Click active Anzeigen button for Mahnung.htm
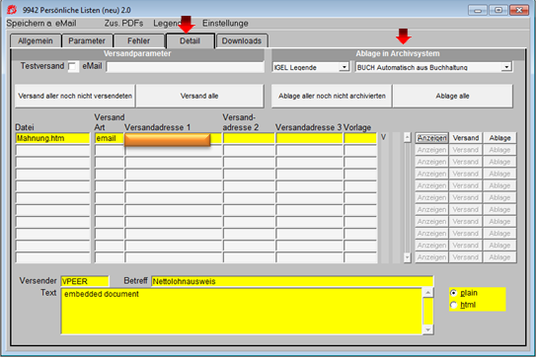The image size is (536, 358). [x=431, y=138]
